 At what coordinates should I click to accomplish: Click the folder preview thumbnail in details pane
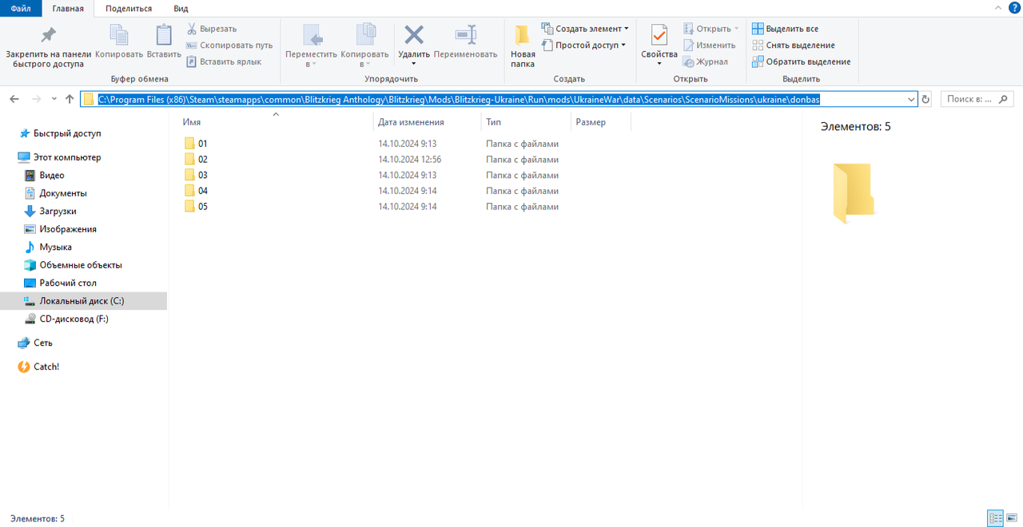[x=853, y=192]
